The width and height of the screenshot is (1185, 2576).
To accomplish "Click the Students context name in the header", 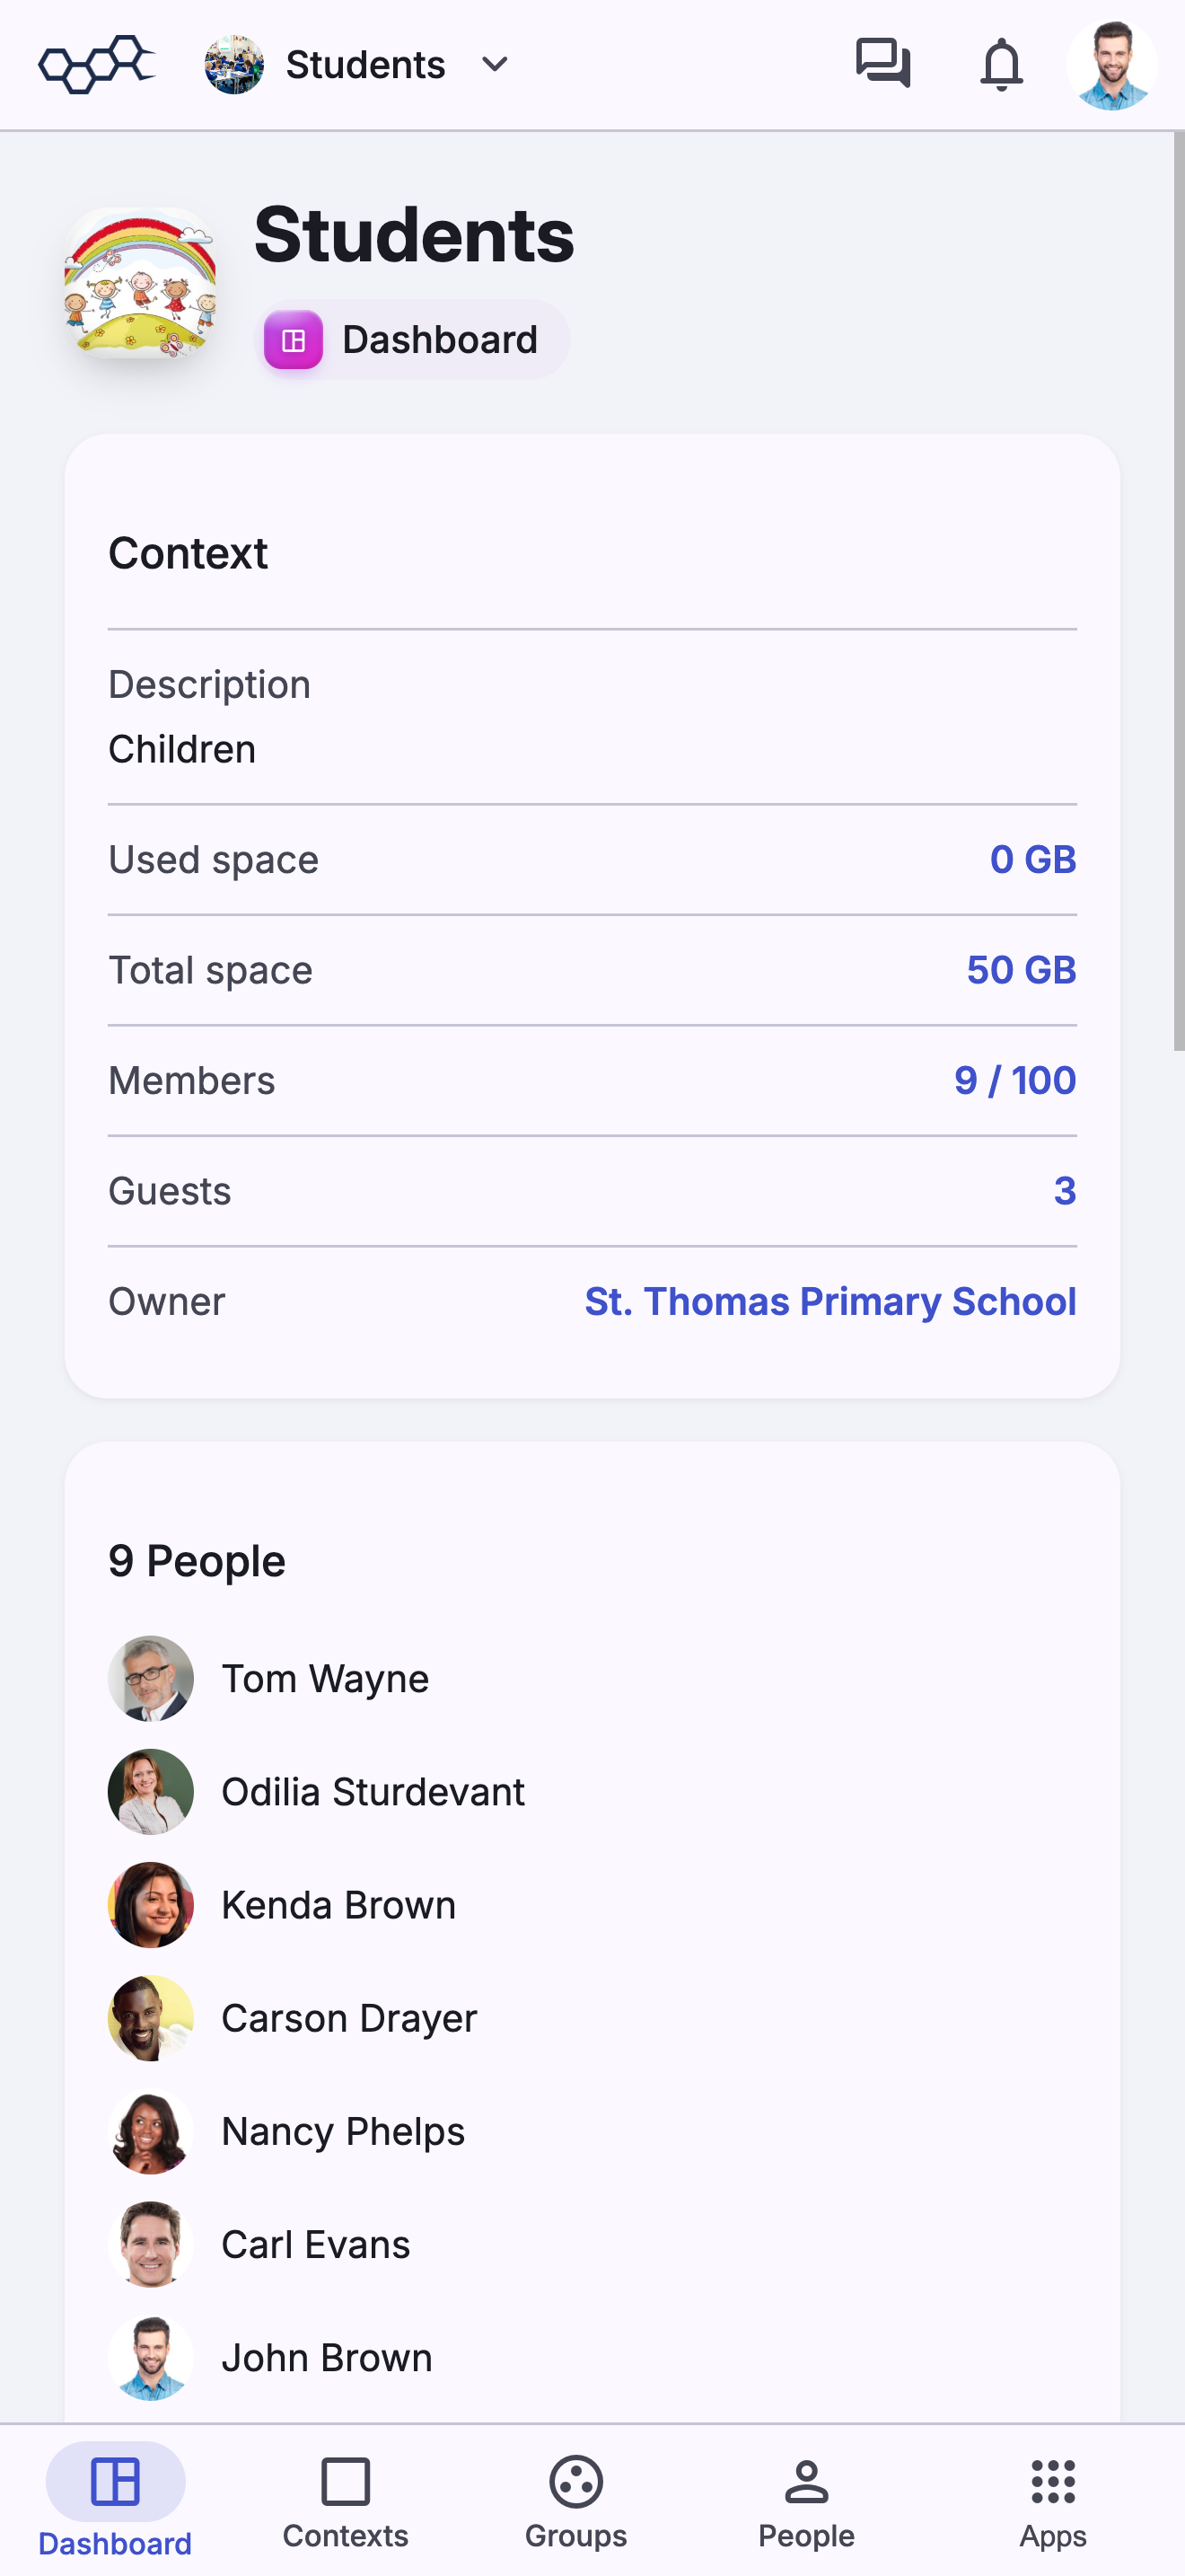I will [364, 65].
